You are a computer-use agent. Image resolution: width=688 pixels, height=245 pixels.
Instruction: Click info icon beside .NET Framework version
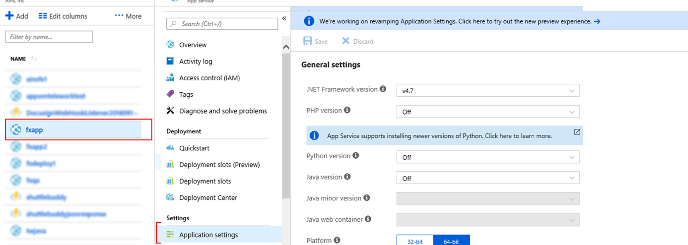(383, 89)
